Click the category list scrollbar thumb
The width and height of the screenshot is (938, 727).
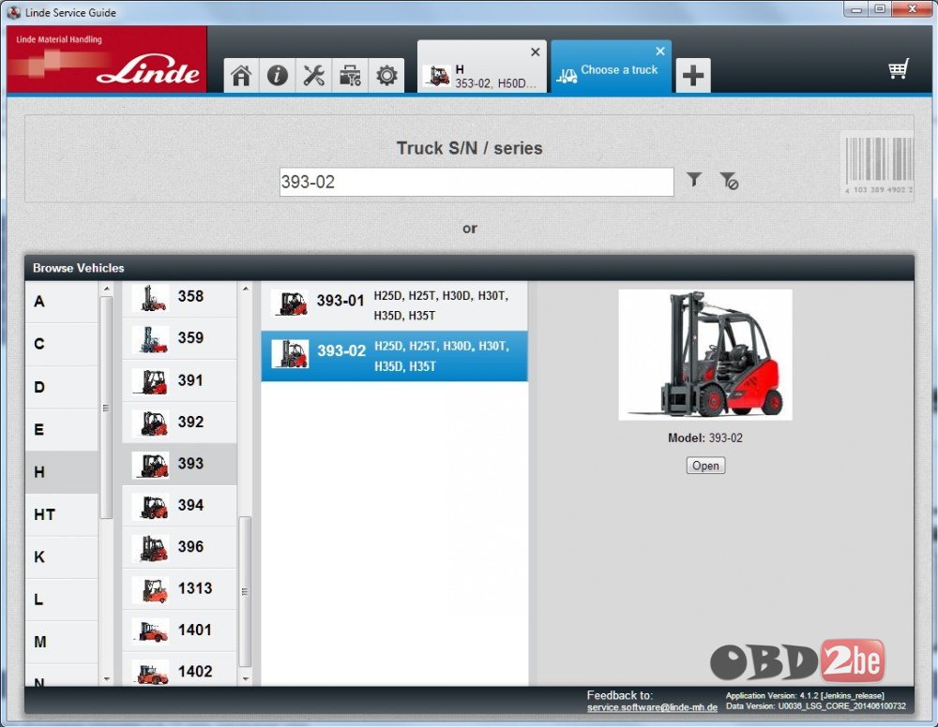point(107,408)
